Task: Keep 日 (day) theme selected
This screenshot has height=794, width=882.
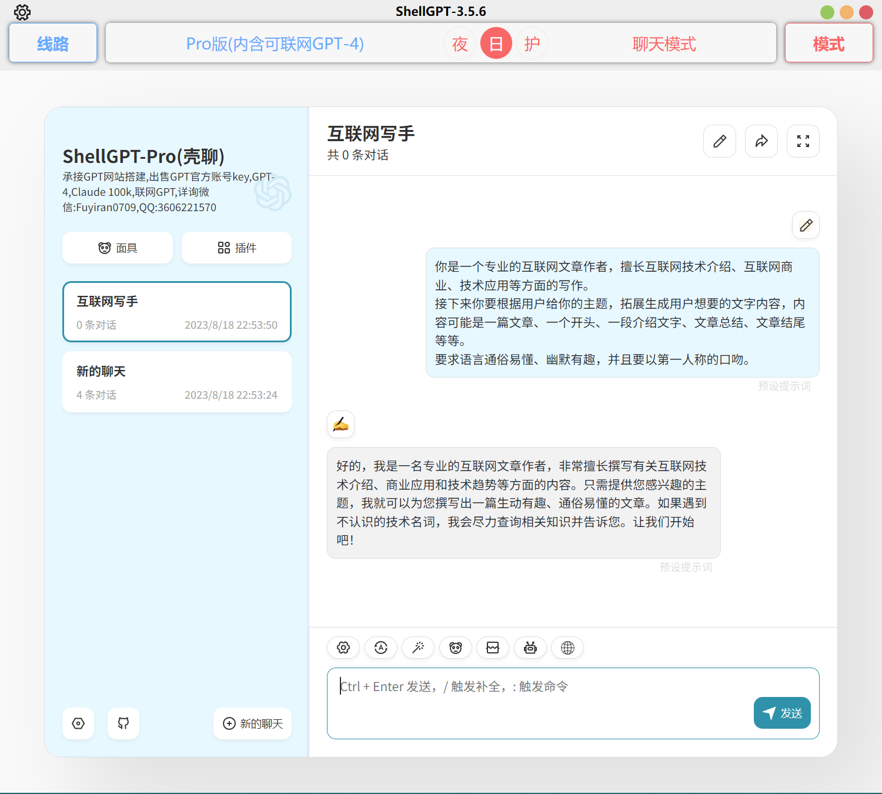Action: 496,43
